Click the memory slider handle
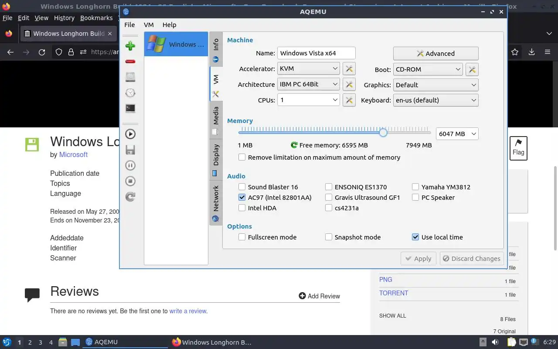558x349 pixels. click(383, 132)
